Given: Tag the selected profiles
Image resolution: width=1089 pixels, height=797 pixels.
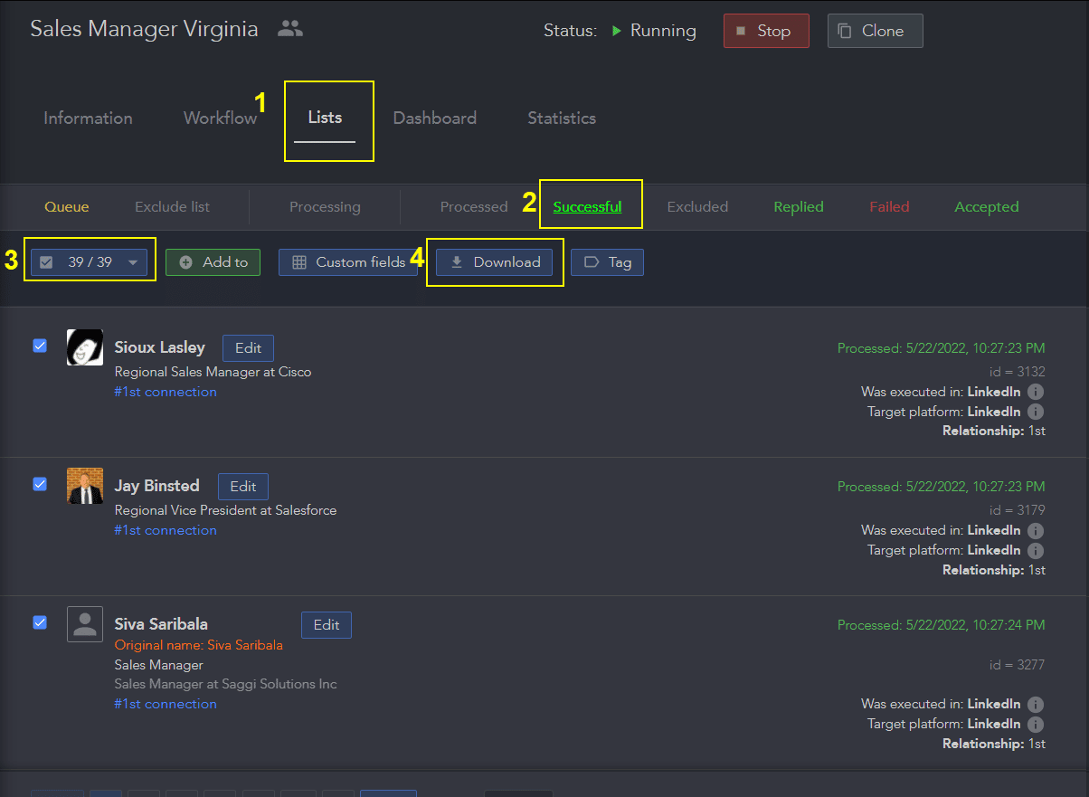Looking at the screenshot, I should (607, 262).
